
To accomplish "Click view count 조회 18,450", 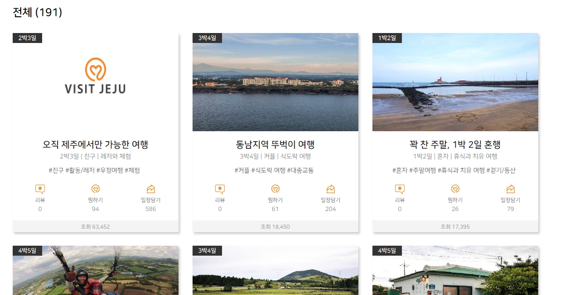I will [275, 227].
